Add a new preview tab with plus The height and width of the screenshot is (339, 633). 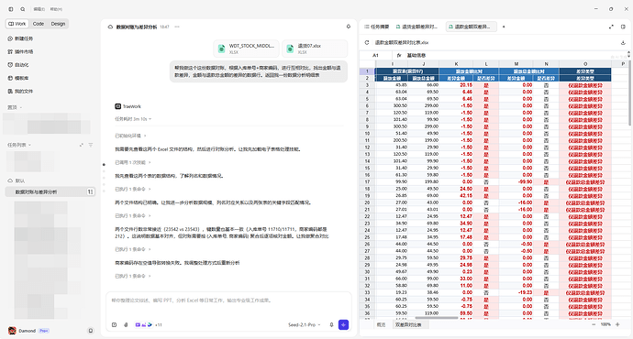[x=504, y=27]
